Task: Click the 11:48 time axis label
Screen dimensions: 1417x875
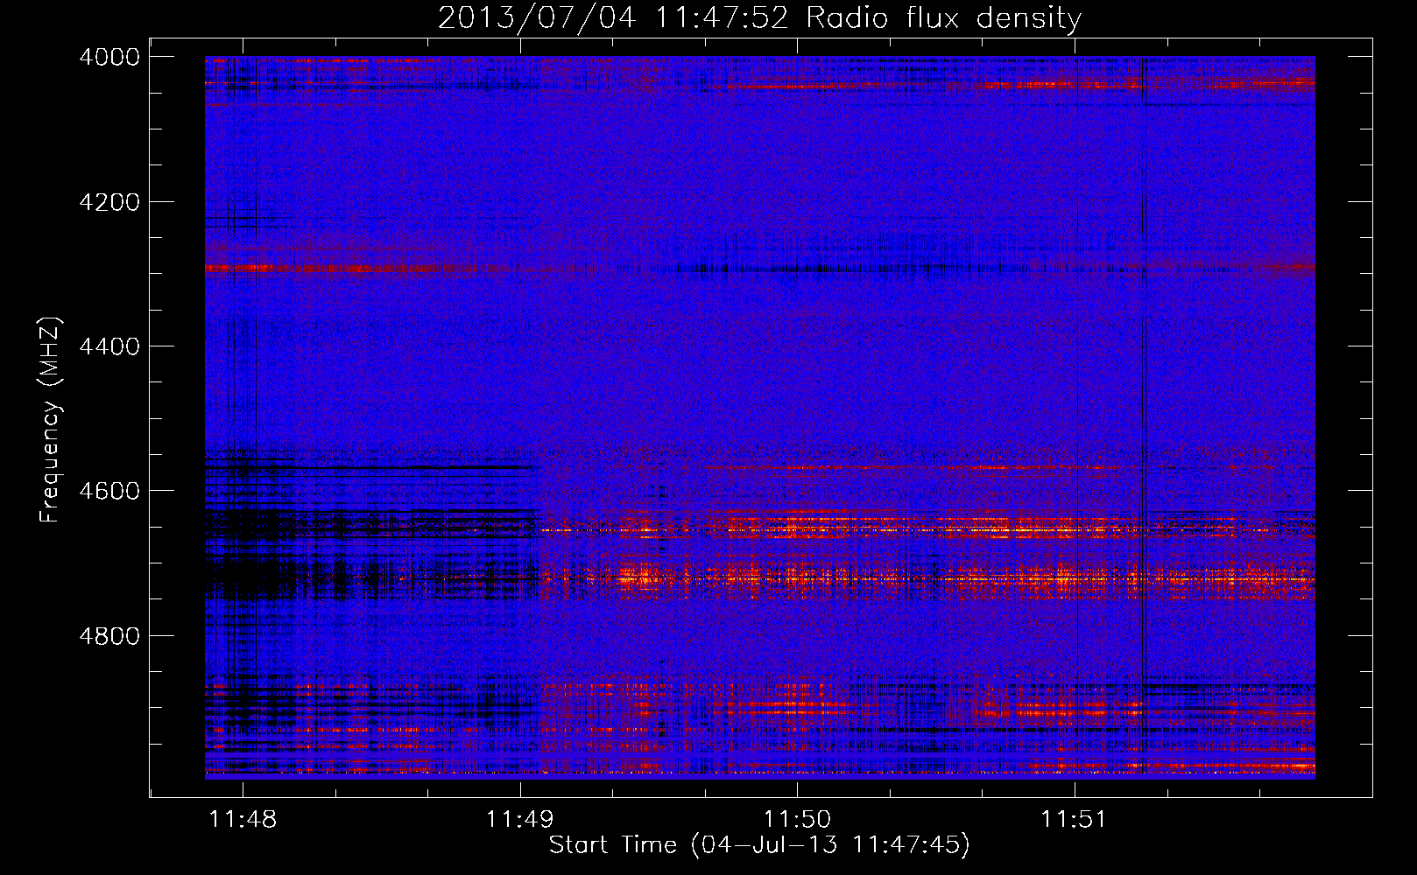Action: pyautogui.click(x=243, y=819)
